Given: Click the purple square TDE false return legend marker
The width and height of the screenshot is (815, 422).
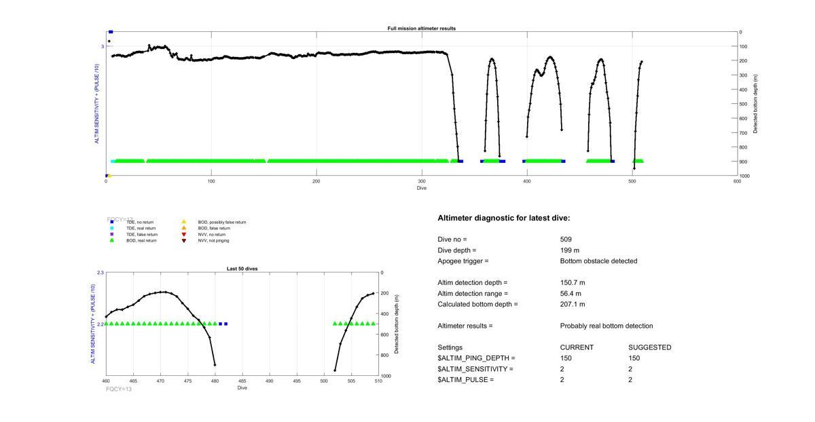Looking at the screenshot, I should (111, 234).
